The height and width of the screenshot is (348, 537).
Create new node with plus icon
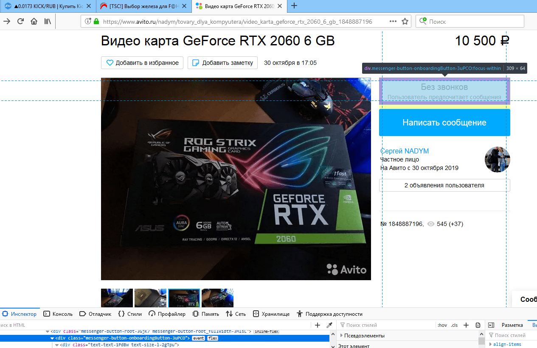coord(318,325)
